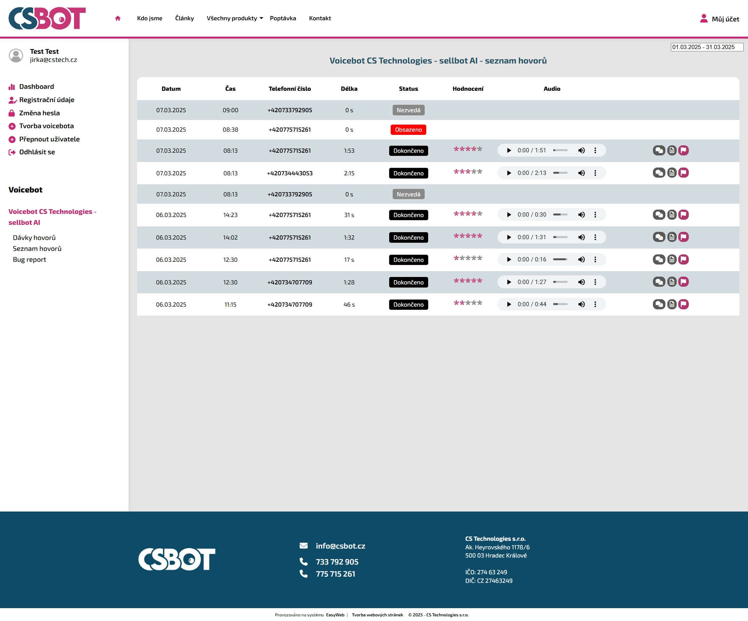The width and height of the screenshot is (748, 621).
Task: Click the Můj účet user icon
Action: (704, 18)
